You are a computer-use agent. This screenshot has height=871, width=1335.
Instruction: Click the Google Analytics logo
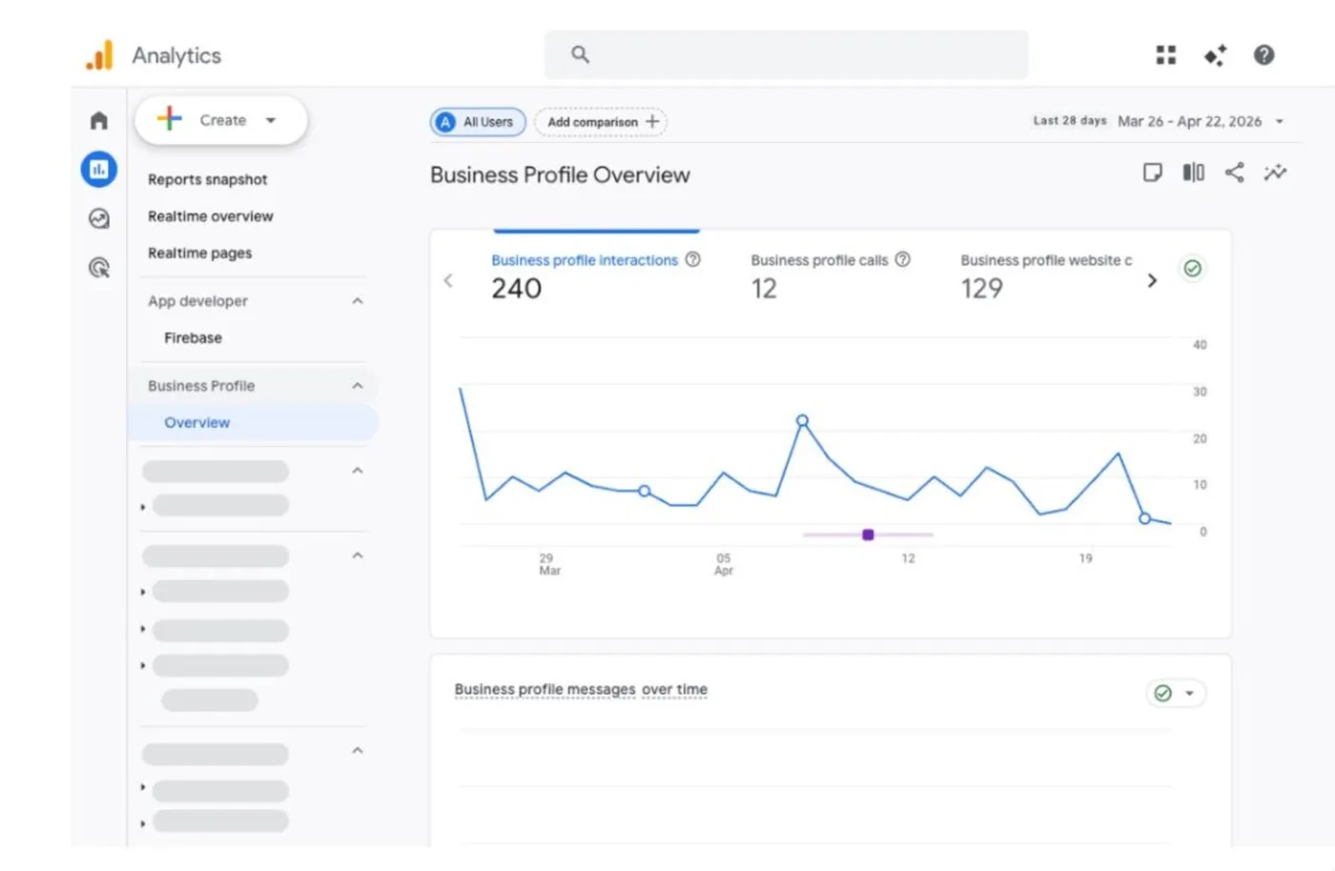click(99, 55)
